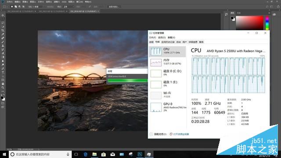The height and width of the screenshot is (158, 281).
Task: Click the toolbar foreground color swatch
Action: click(2, 98)
